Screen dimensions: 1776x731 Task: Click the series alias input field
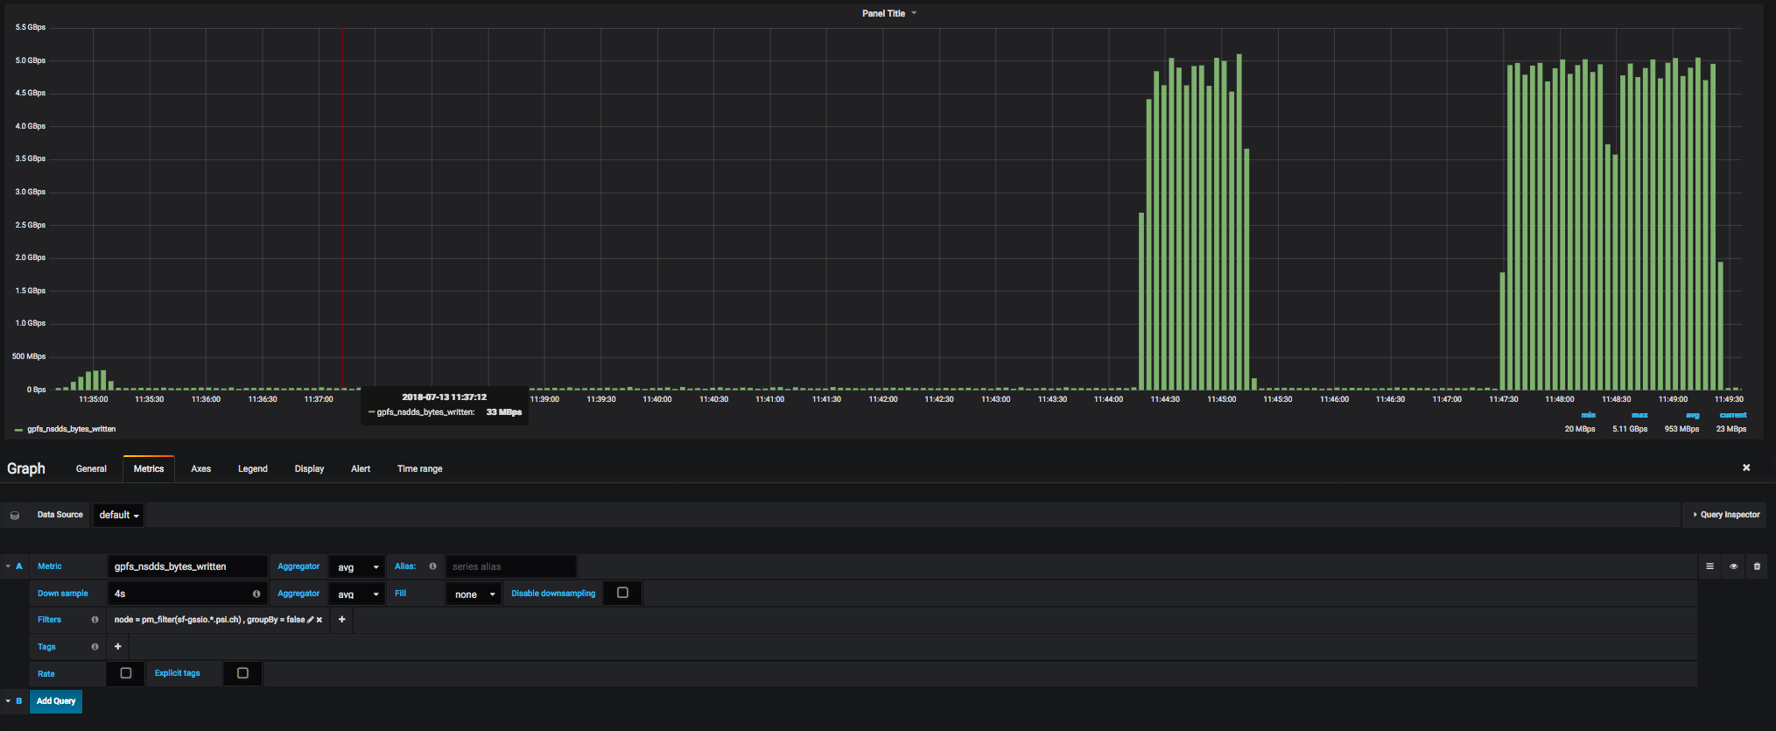coord(511,566)
